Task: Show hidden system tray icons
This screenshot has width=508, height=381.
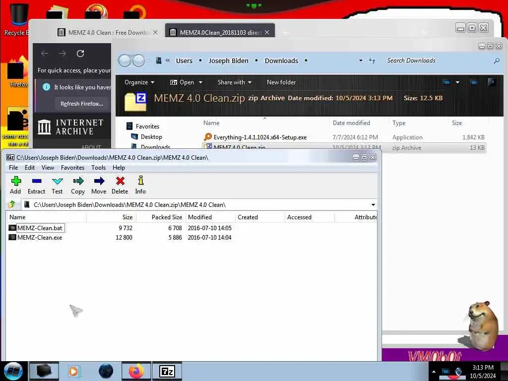Action: [434, 371]
